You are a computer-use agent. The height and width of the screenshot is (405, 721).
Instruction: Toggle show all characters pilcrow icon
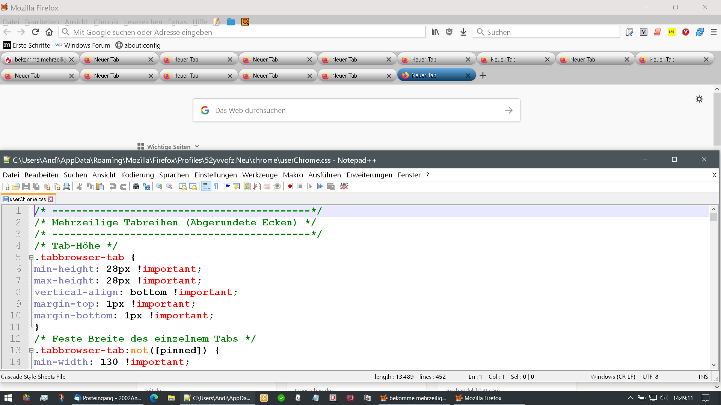(x=216, y=186)
